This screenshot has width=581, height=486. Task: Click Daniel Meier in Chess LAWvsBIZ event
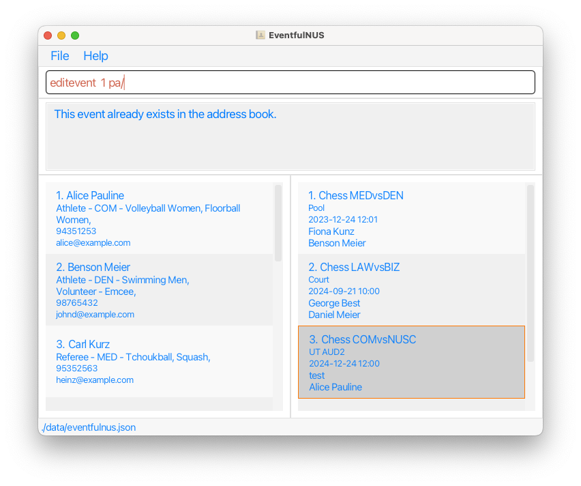(x=334, y=315)
